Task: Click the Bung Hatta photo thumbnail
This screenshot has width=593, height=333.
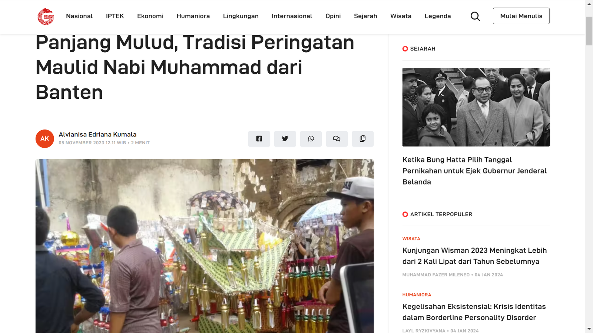Action: [476, 107]
